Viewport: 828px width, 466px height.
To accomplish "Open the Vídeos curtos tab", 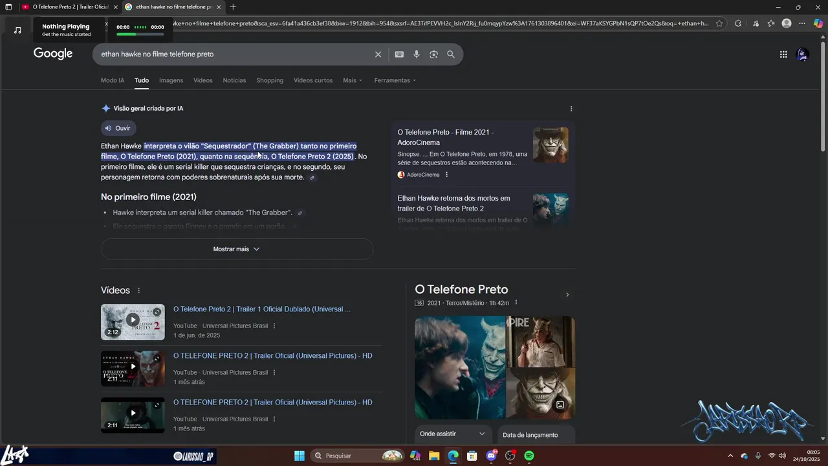I will point(313,80).
